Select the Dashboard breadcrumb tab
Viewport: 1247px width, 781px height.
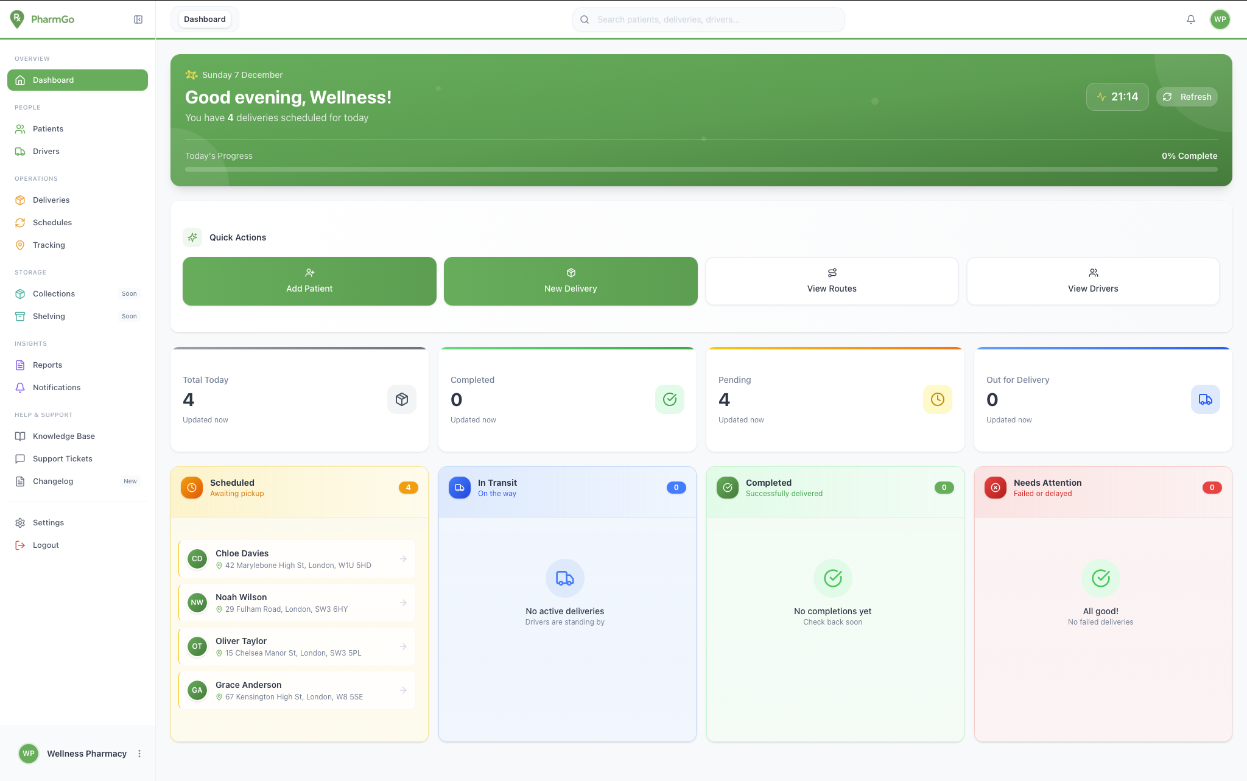tap(205, 19)
